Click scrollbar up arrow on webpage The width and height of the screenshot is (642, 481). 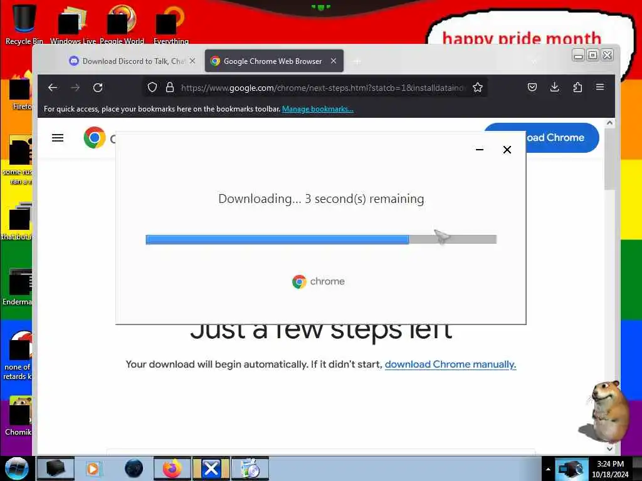[609, 123]
